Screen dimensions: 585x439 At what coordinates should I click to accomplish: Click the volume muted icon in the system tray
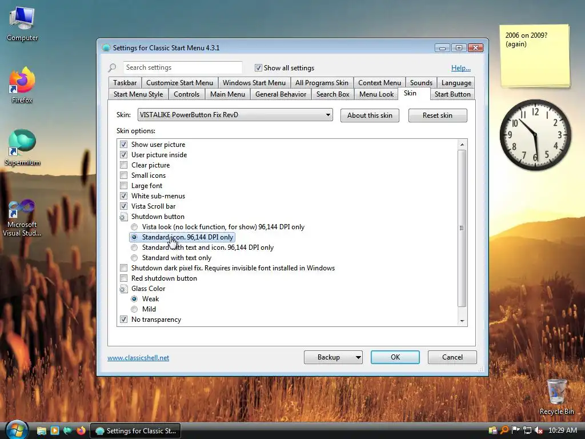point(538,430)
